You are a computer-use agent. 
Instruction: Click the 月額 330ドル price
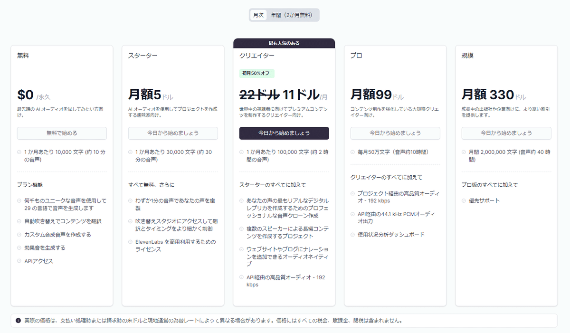(x=494, y=95)
